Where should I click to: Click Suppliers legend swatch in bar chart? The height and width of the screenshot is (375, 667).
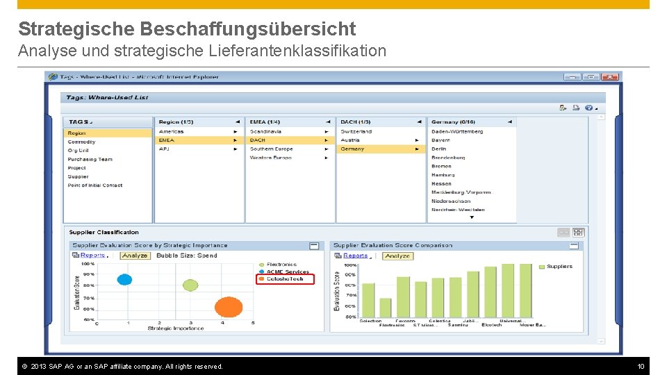pos(542,267)
